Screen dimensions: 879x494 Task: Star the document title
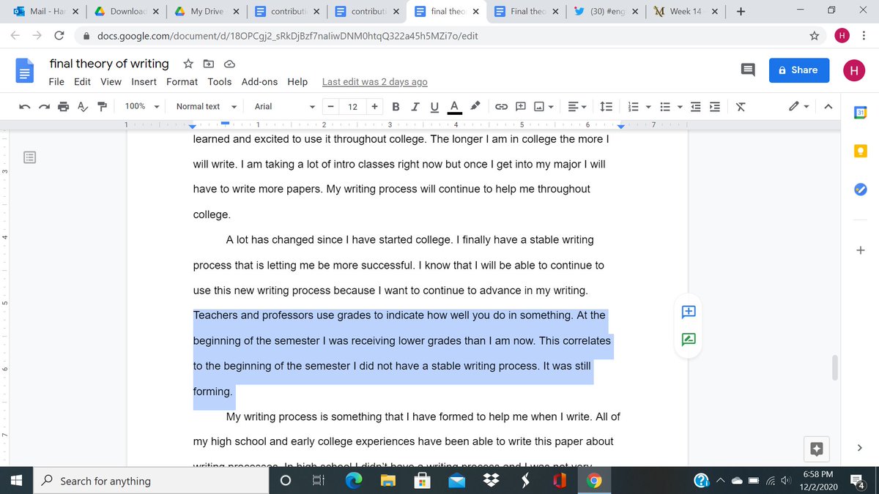188,64
